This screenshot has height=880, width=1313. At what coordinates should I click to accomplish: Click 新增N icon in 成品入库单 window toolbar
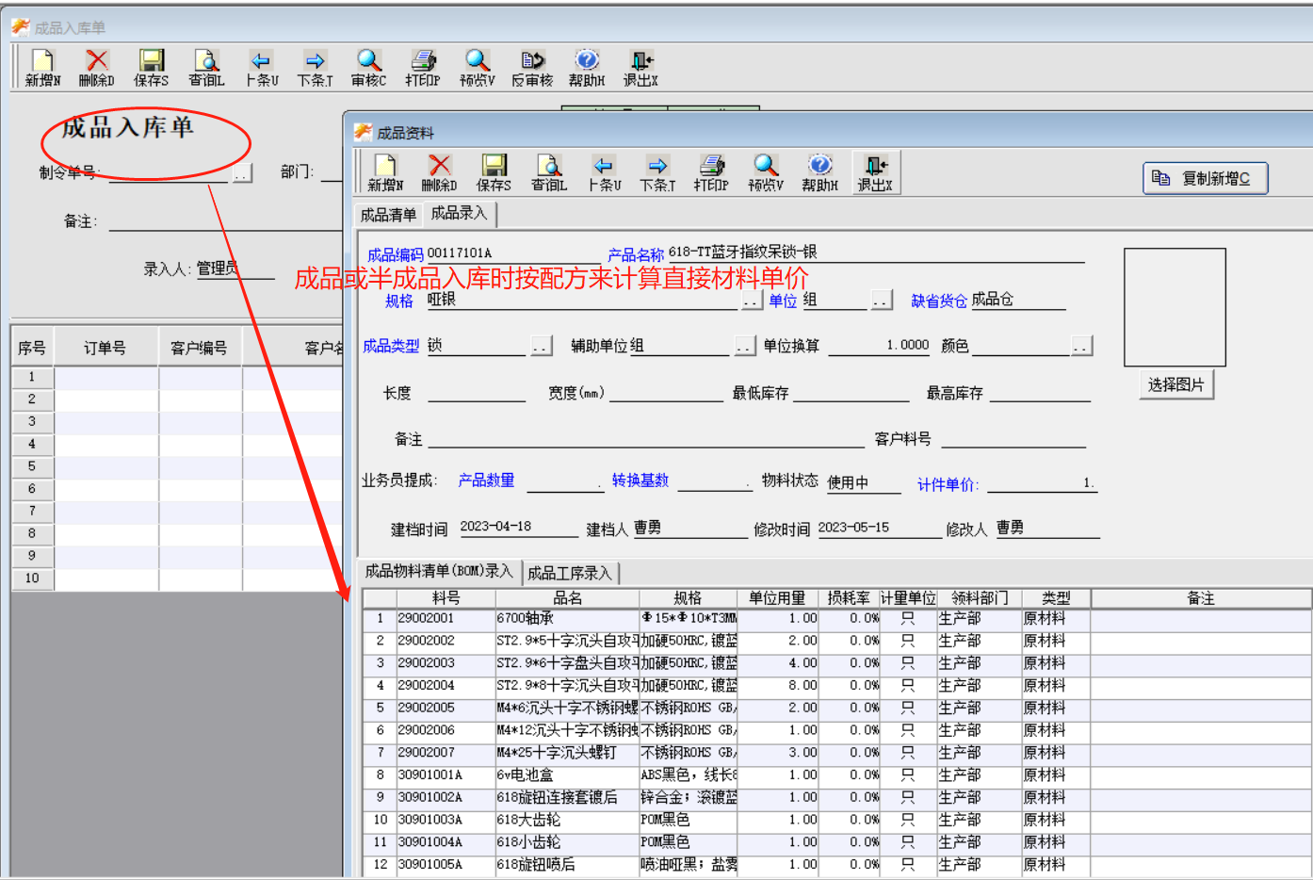click(43, 68)
